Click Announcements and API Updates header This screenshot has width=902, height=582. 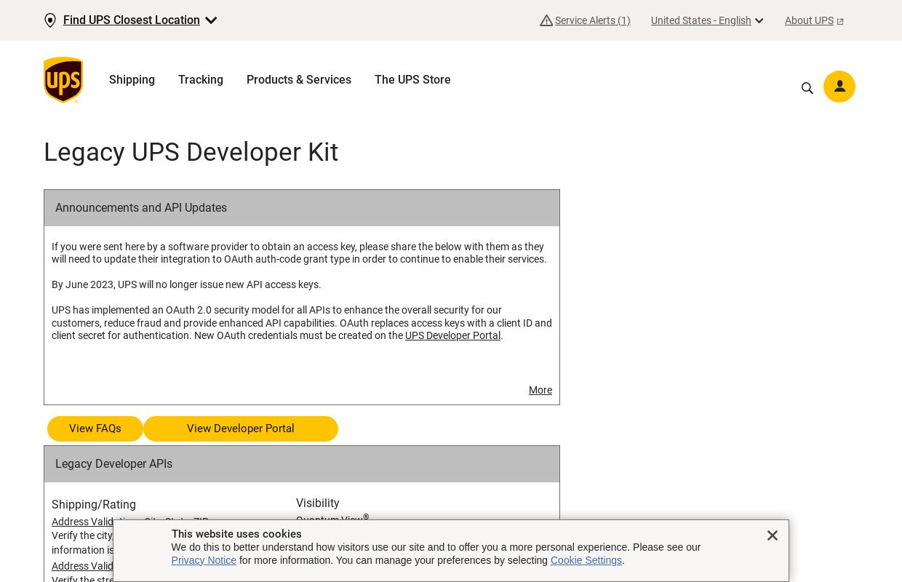(x=302, y=208)
